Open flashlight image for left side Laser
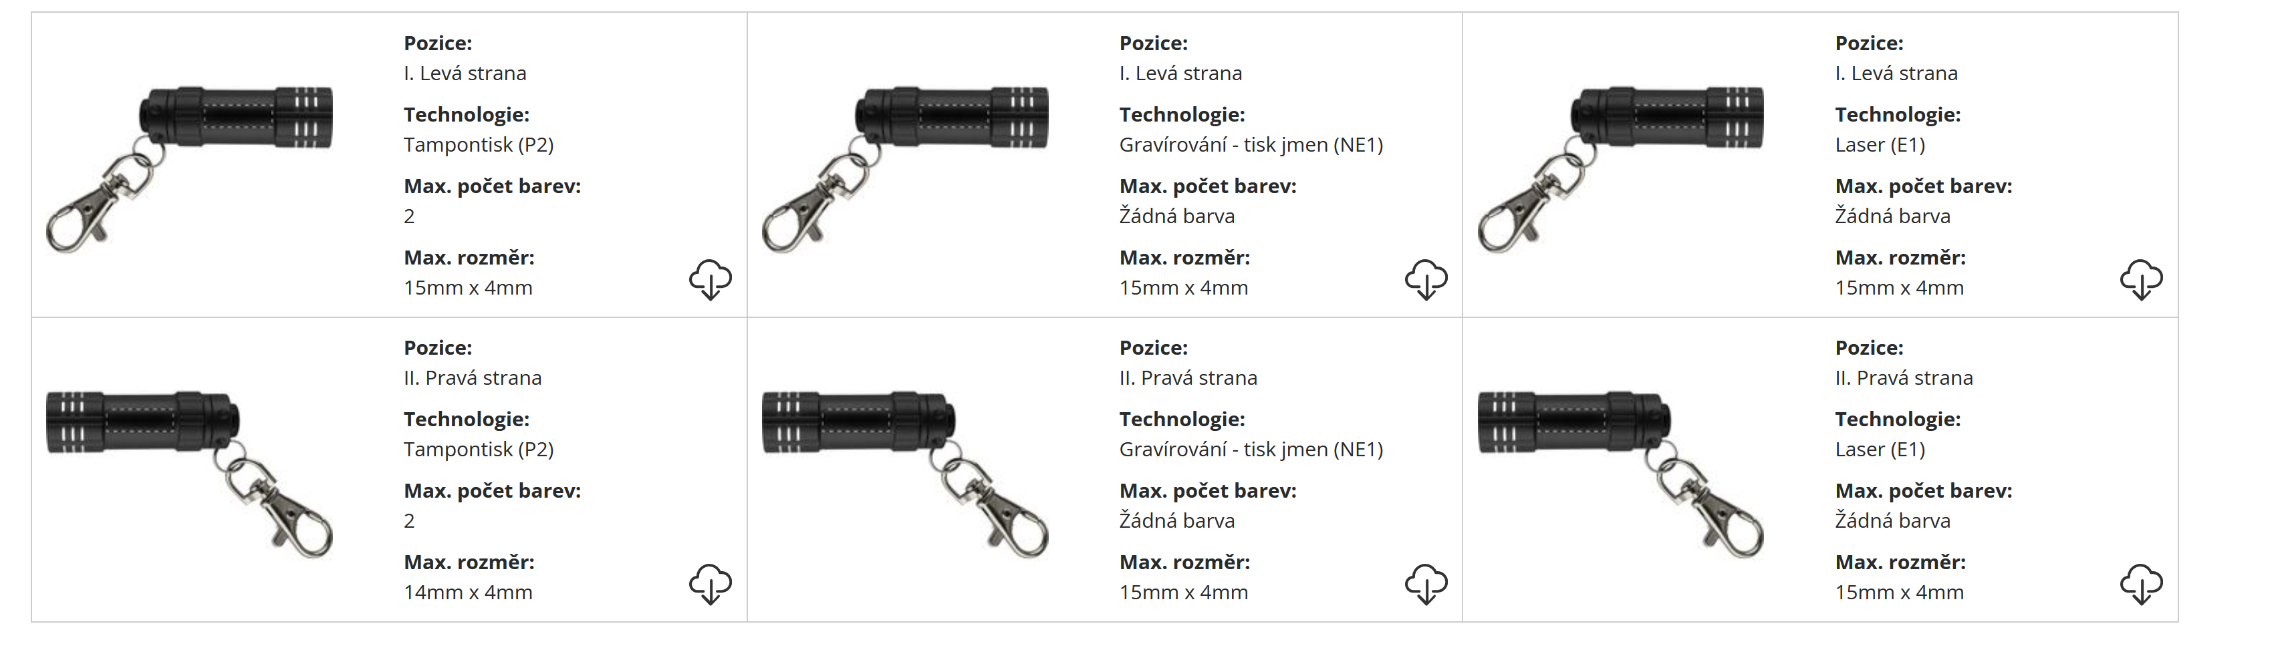The width and height of the screenshot is (2280, 648). tap(1620, 168)
